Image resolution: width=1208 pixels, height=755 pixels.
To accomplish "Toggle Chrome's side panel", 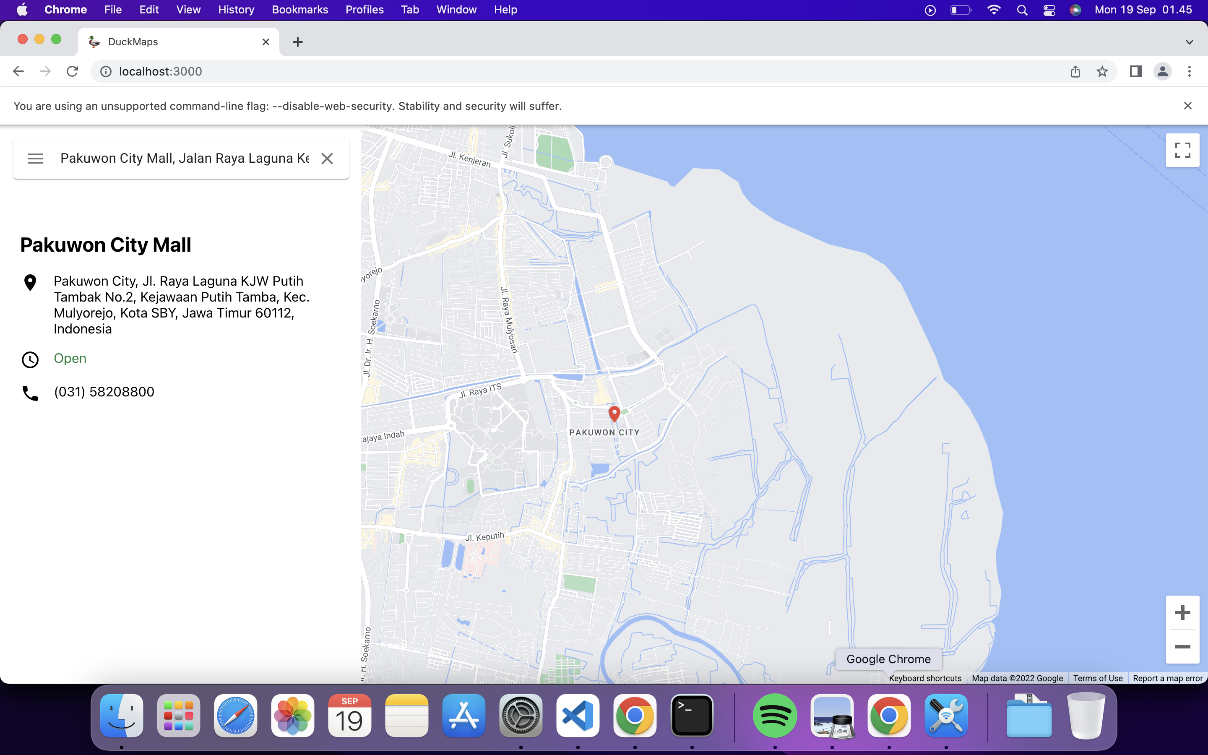I will pyautogui.click(x=1135, y=71).
